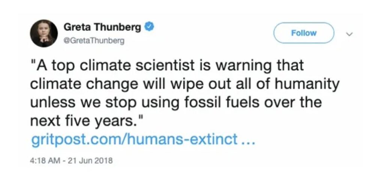This screenshot has height=181, width=384.
Task: Click the checkmark icon after Thunberg
Action: pyautogui.click(x=149, y=27)
